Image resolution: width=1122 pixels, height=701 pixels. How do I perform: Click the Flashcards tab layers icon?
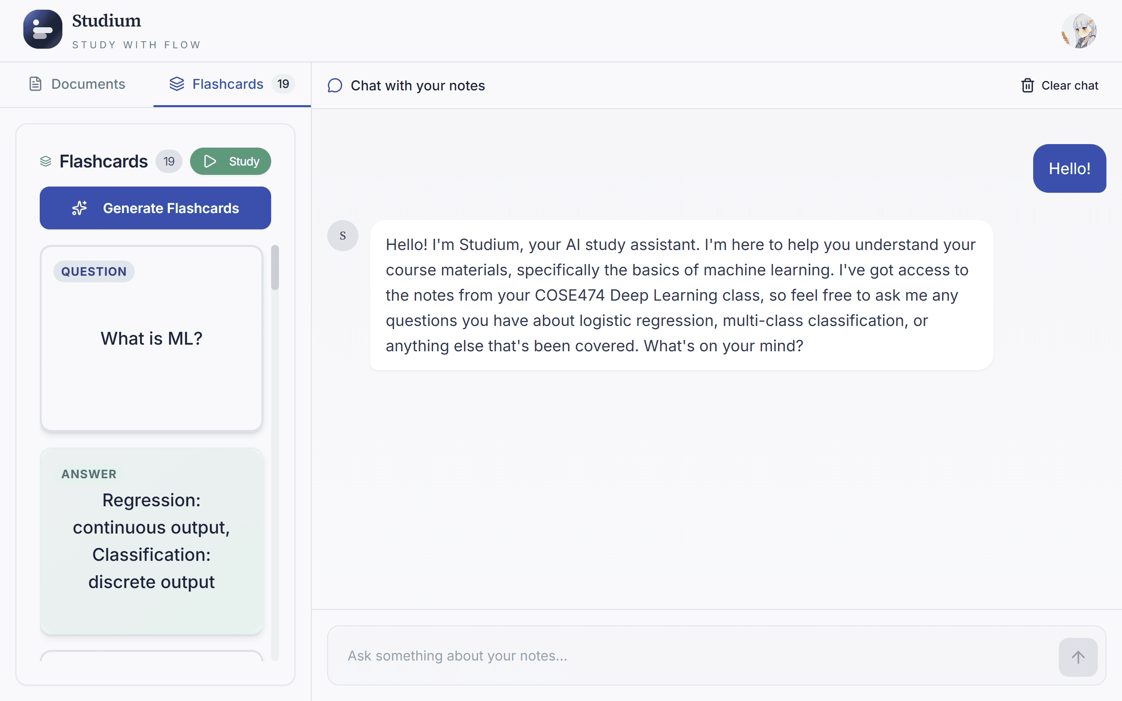coord(176,84)
